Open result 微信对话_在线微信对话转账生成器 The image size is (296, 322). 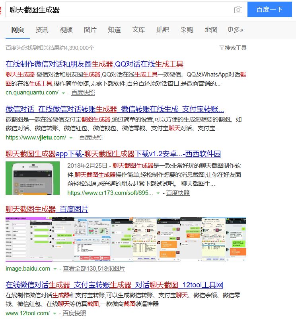point(115,109)
